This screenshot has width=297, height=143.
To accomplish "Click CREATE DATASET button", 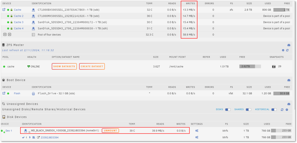I will click(x=92, y=66).
